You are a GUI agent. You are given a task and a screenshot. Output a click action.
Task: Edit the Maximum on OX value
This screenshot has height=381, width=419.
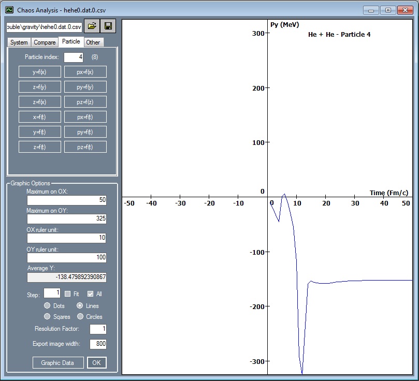[x=66, y=200]
